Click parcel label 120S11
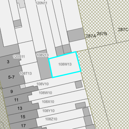The height and width of the screenshot is (129, 129). tap(19, 56)
